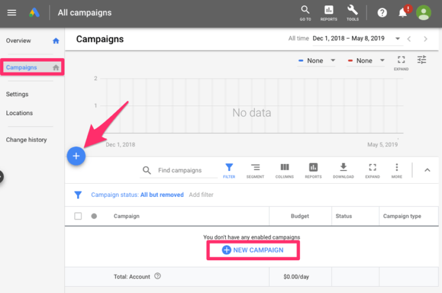
Task: Download the campaigns table
Action: [x=343, y=170]
